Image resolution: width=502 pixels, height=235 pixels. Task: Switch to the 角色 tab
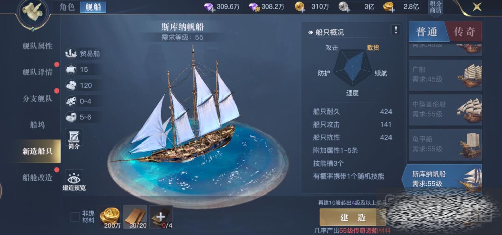[67, 7]
